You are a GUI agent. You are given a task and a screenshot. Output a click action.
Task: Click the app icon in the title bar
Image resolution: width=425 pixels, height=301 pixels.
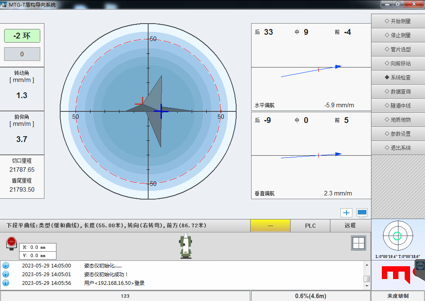[3, 4]
